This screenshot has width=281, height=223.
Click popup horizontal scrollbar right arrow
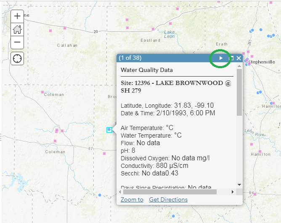233,192
